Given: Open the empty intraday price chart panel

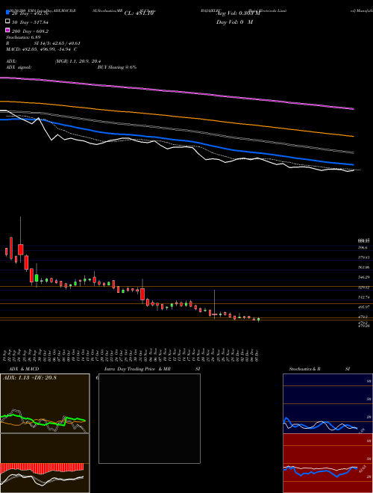Looking at the screenshot, I should [149, 418].
